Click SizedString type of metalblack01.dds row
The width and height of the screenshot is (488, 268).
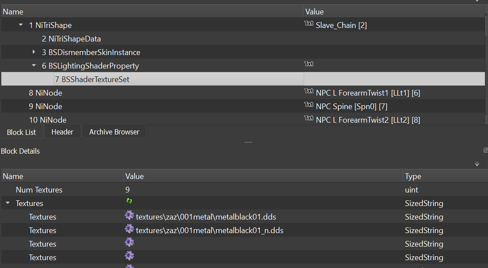[424, 216]
